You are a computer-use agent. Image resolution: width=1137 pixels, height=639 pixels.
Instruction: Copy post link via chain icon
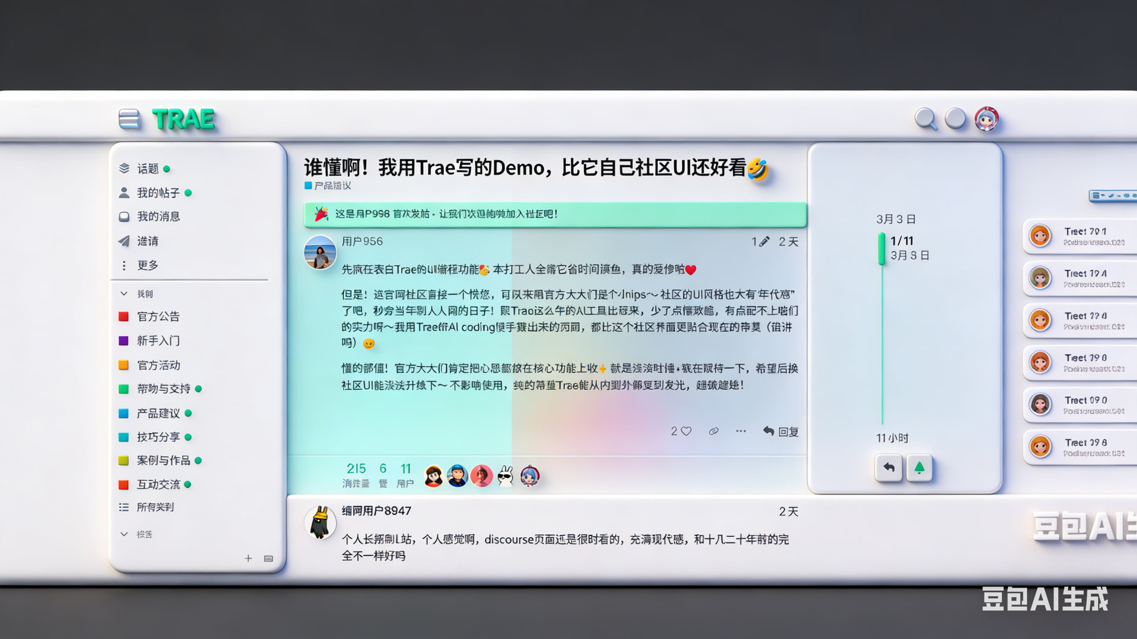[x=714, y=431]
